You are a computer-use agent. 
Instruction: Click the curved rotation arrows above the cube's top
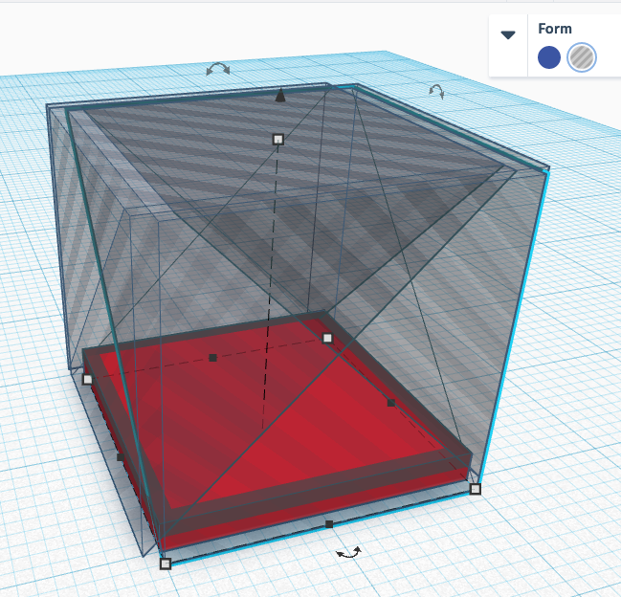[x=218, y=69]
